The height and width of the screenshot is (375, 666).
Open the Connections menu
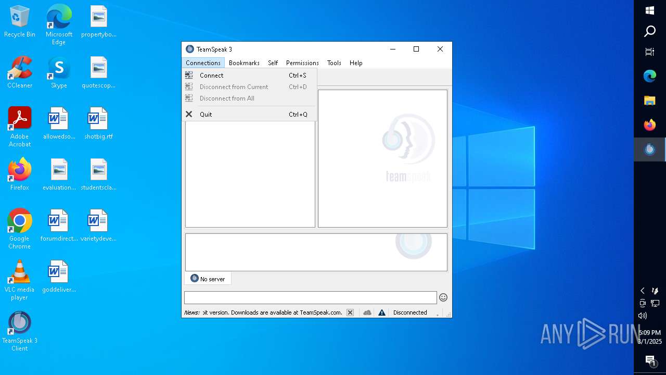pyautogui.click(x=203, y=63)
